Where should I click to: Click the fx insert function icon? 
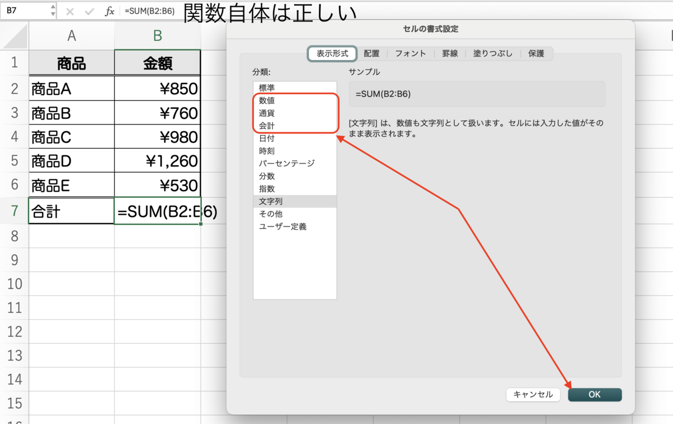pos(110,10)
